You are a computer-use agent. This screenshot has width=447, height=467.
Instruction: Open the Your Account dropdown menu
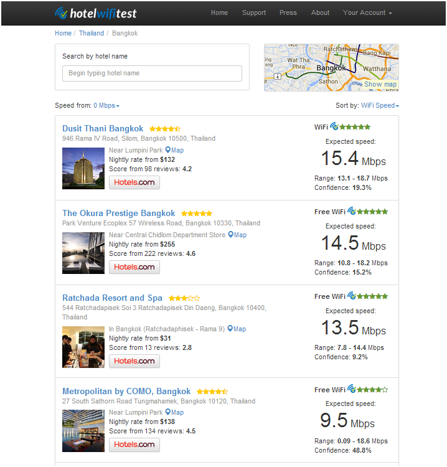[x=367, y=12]
